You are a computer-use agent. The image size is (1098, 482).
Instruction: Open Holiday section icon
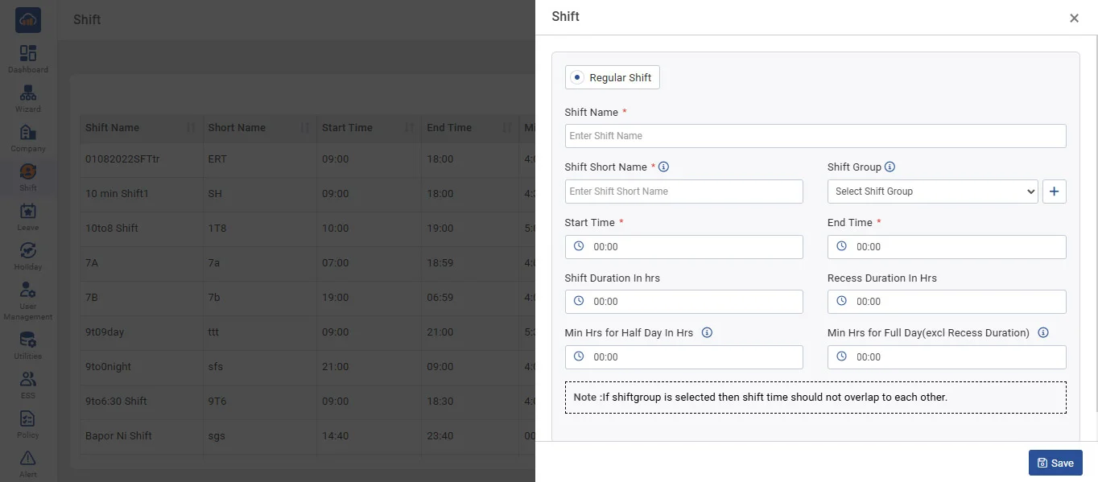[28, 251]
